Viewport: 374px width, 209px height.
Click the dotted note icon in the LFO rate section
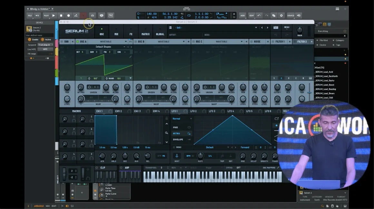click(231, 156)
